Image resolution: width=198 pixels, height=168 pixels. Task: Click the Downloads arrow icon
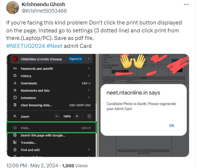pyautogui.click(x=15, y=83)
